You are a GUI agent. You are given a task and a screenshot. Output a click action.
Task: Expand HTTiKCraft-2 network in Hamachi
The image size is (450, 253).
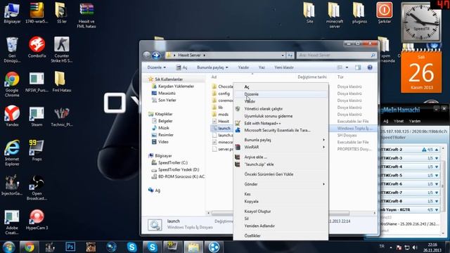pos(437,150)
